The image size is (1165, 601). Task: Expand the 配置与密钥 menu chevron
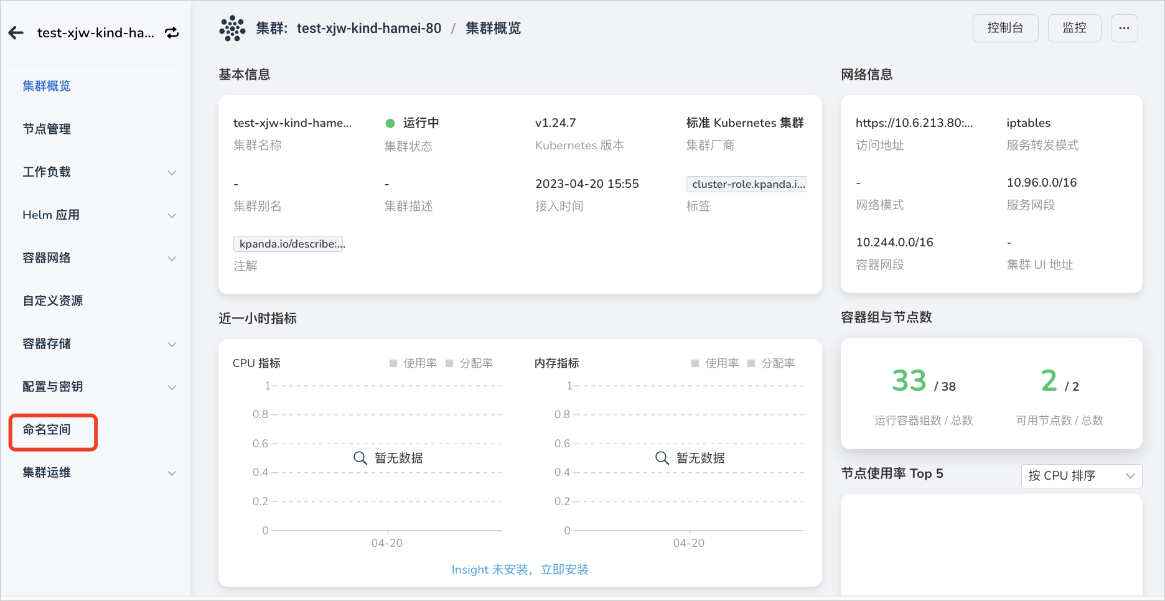coord(172,387)
